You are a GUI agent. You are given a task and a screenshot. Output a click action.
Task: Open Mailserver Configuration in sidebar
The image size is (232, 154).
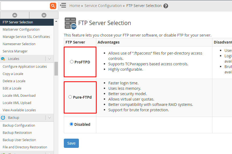click(21, 30)
